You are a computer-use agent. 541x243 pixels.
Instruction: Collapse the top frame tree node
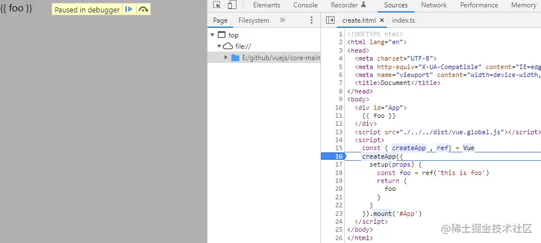coord(212,35)
